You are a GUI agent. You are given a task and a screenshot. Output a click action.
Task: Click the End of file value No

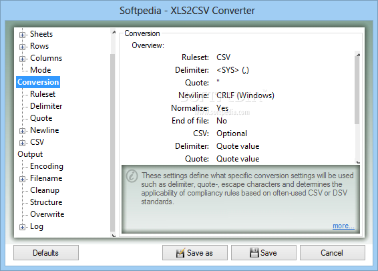(222, 121)
